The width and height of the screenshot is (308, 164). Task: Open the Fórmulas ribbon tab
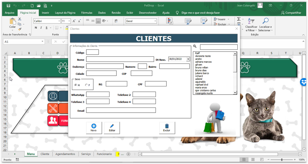(87, 13)
